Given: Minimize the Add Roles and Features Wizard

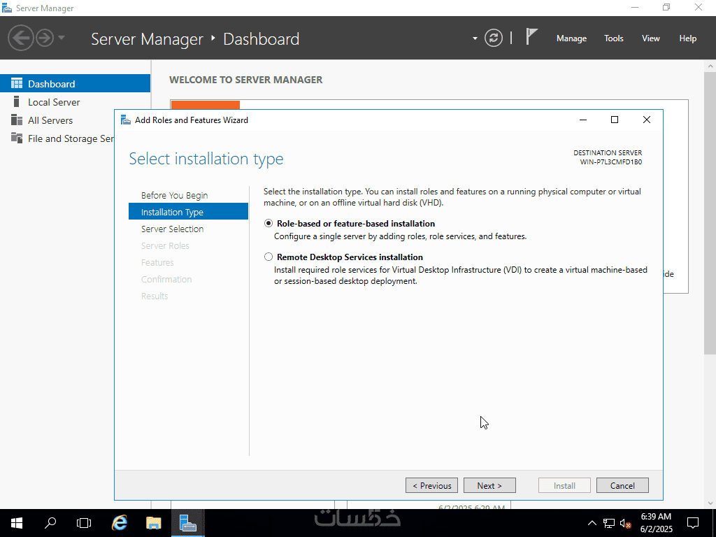Looking at the screenshot, I should [x=583, y=120].
